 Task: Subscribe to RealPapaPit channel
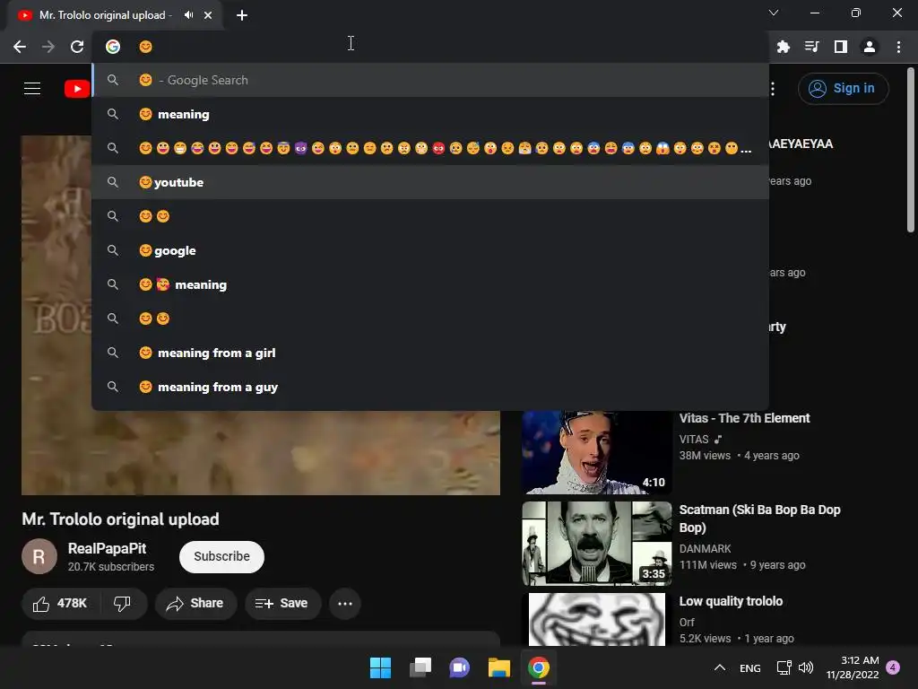(x=222, y=556)
